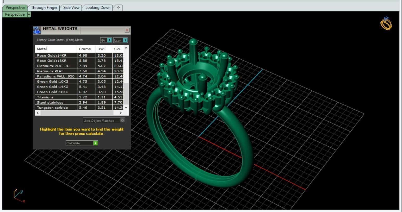Click the Metal Weights title bar

81,30
